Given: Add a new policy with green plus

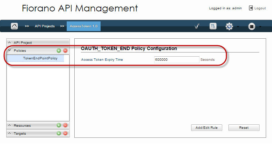Looking at the screenshot, I should pyautogui.click(x=59, y=51).
